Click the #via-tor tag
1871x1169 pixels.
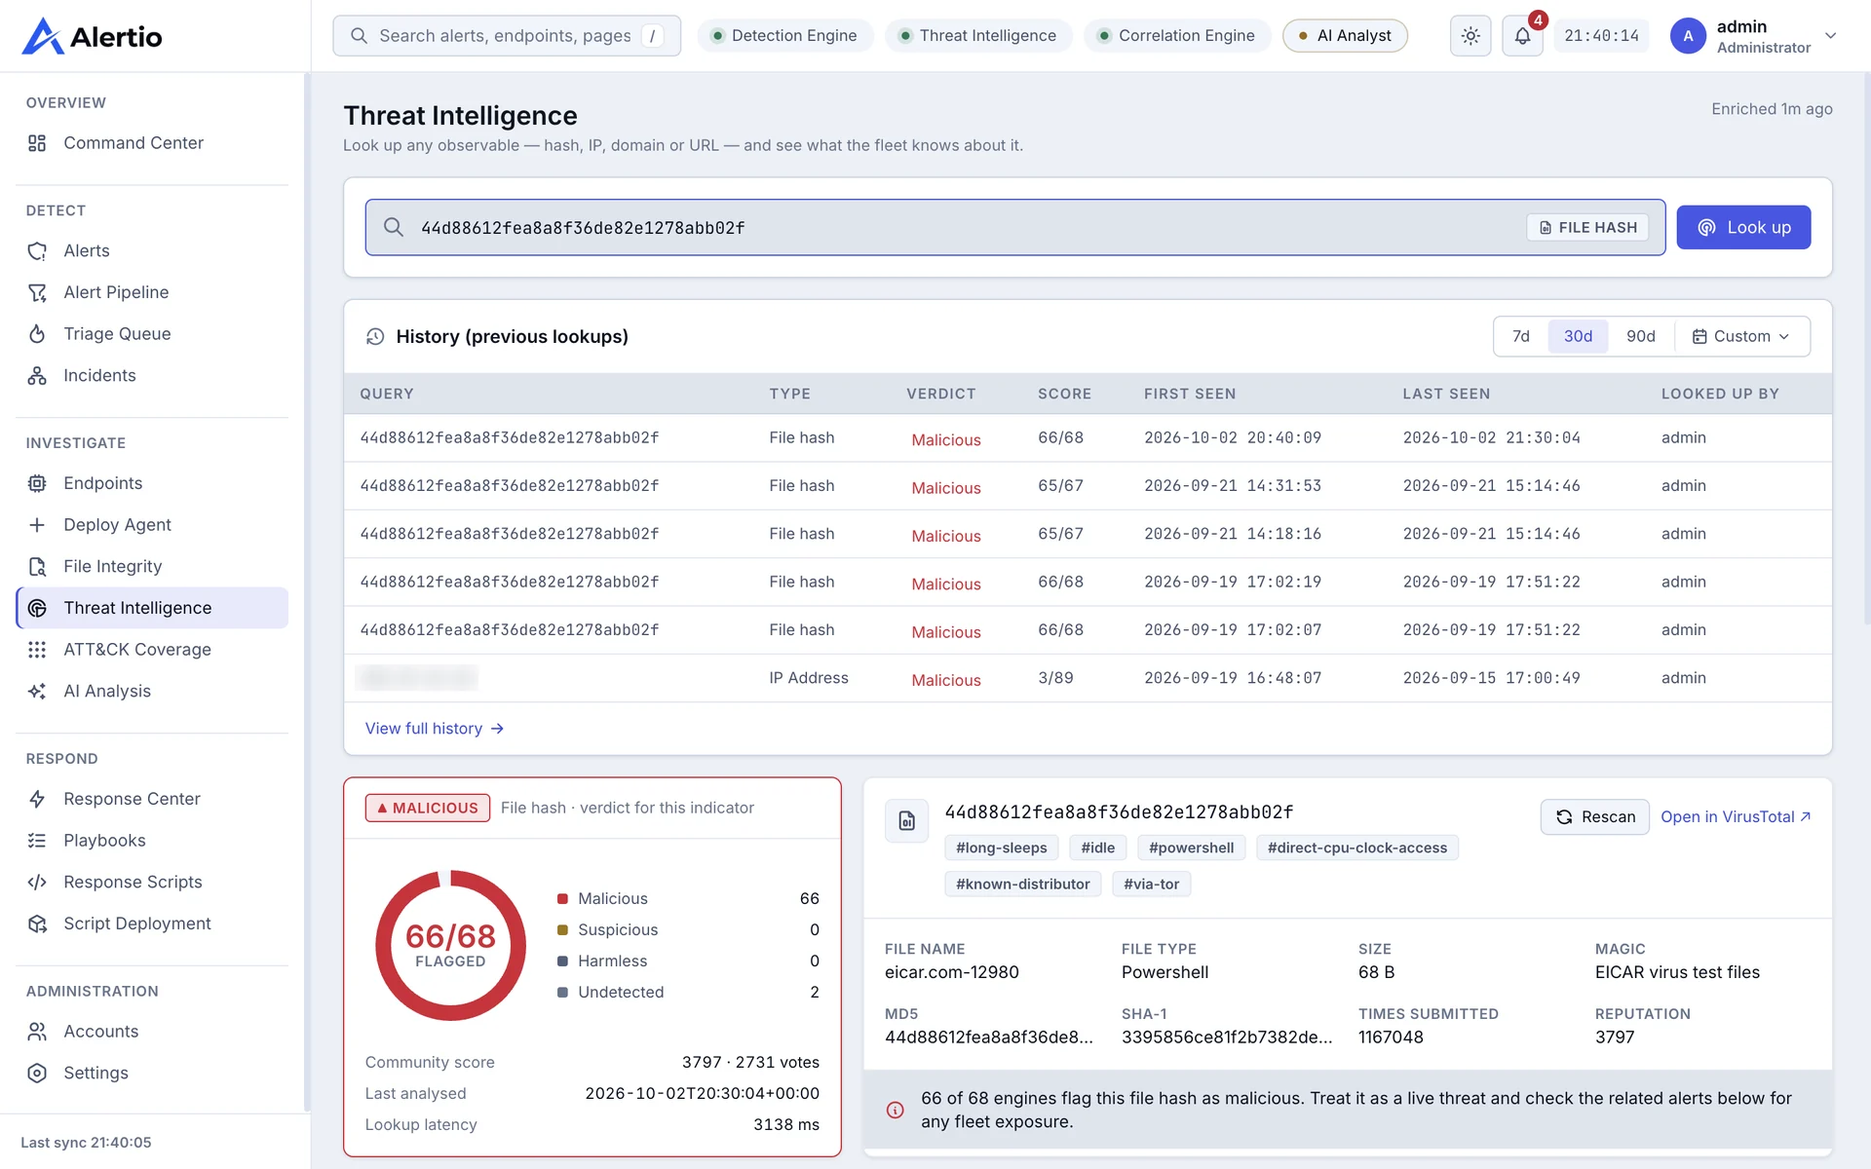click(x=1151, y=885)
